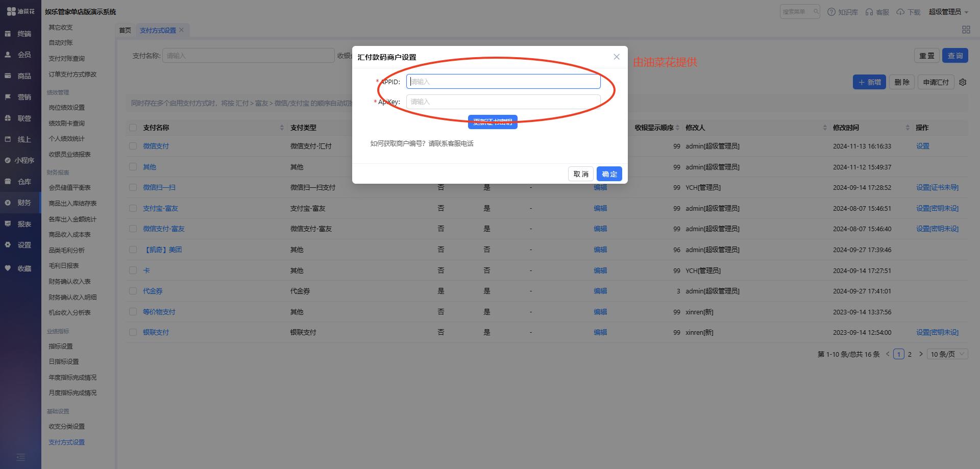Close the 汇付款码商户设置 dialog
The image size is (980, 469).
pos(617,57)
